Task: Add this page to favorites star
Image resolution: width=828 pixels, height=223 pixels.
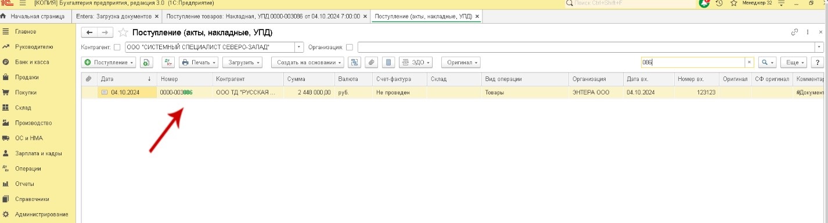Action: [123, 32]
